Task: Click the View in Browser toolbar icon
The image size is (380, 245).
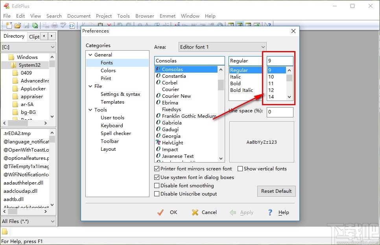Action: 72,25
